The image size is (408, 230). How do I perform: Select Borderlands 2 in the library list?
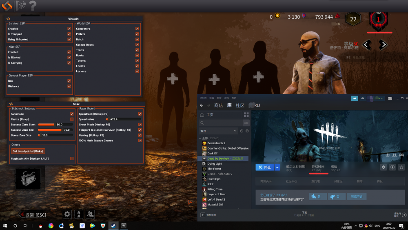(x=216, y=143)
